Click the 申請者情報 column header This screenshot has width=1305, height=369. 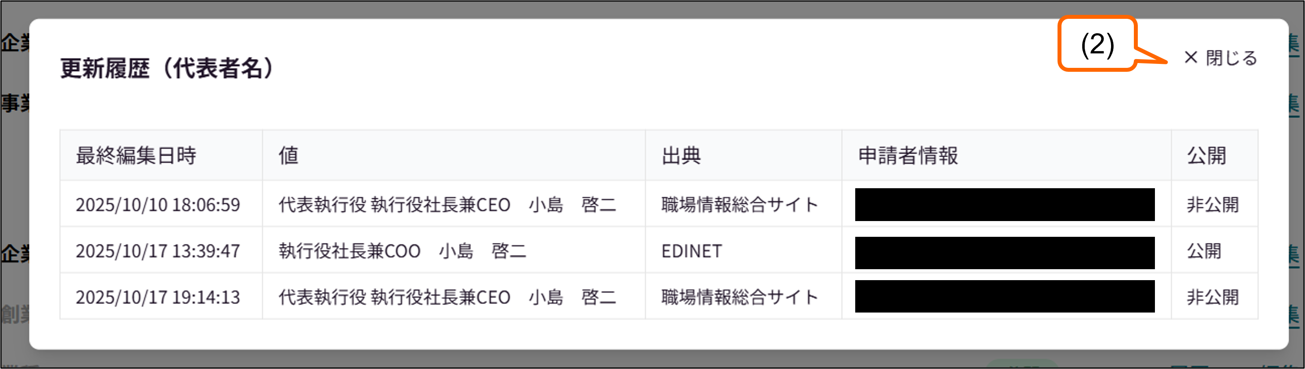(909, 157)
